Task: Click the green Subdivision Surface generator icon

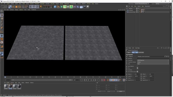Action: 62,7
